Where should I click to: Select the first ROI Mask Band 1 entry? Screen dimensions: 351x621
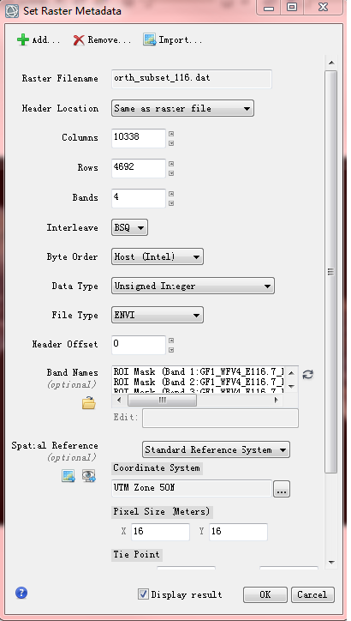[x=199, y=372]
